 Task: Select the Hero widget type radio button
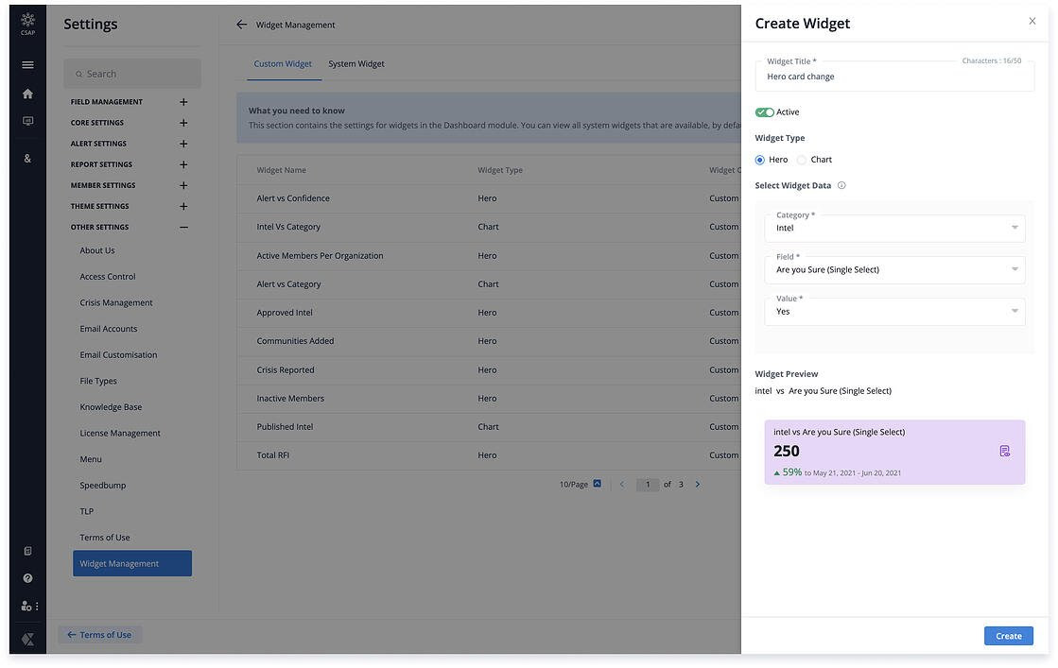(x=760, y=160)
